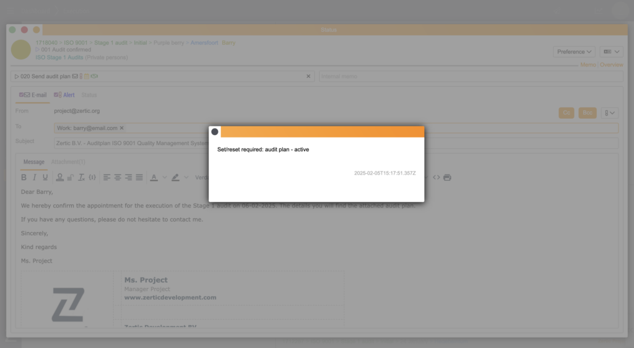Print the email using printer icon
Image resolution: width=634 pixels, height=348 pixels.
[x=448, y=178]
